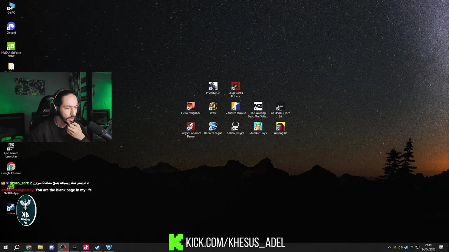Open the volume control in system tray
Screen dimensions: 449x252
(401, 247)
